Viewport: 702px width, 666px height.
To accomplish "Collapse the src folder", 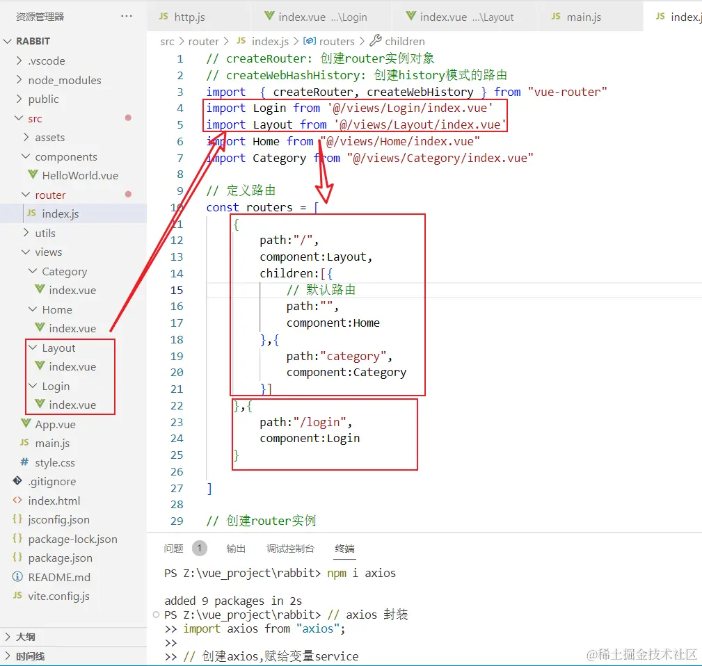I will point(19,118).
